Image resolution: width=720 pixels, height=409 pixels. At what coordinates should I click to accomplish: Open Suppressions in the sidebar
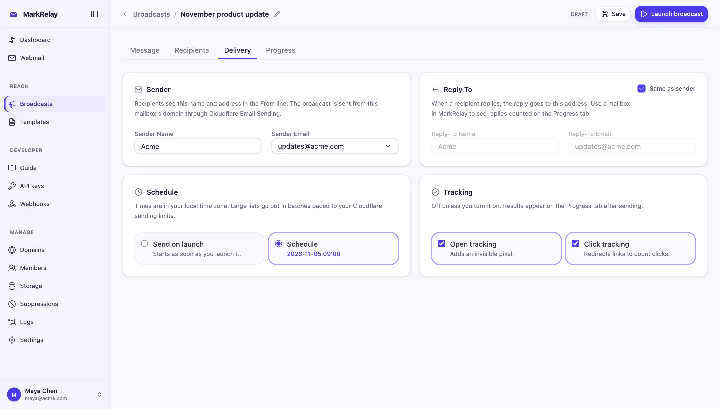point(55,304)
